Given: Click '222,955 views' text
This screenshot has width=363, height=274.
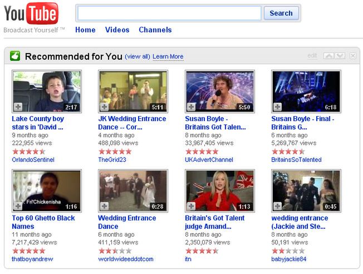Looking at the screenshot, I should 32,143.
